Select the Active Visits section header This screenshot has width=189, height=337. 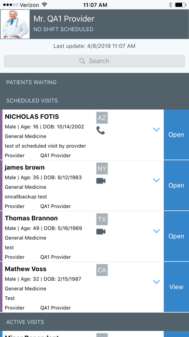coord(94,322)
